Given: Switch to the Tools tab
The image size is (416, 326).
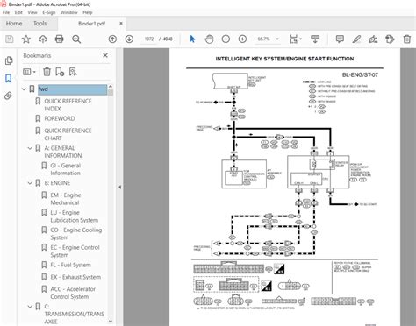Looking at the screenshot, I should tap(39, 24).
